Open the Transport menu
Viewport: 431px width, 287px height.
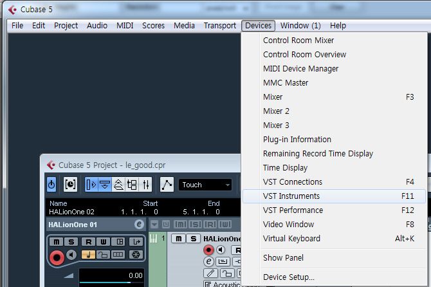[x=220, y=26]
